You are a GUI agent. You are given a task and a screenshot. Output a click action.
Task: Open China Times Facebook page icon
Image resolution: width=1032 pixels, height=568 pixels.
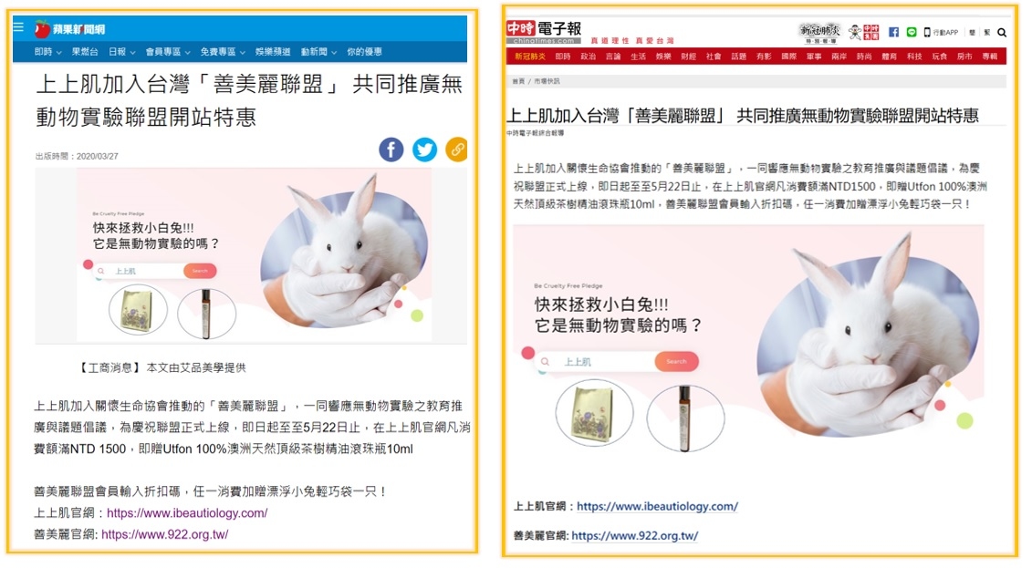(893, 32)
